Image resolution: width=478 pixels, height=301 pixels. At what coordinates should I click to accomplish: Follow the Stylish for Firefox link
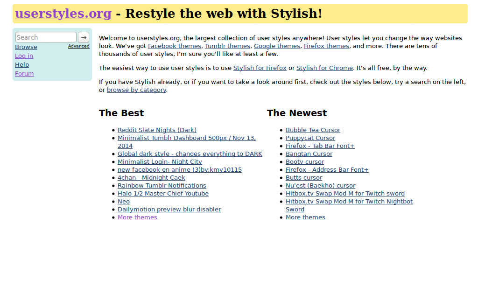point(260,68)
